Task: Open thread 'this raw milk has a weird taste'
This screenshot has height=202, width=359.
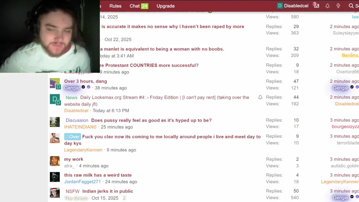Action: tap(98, 175)
